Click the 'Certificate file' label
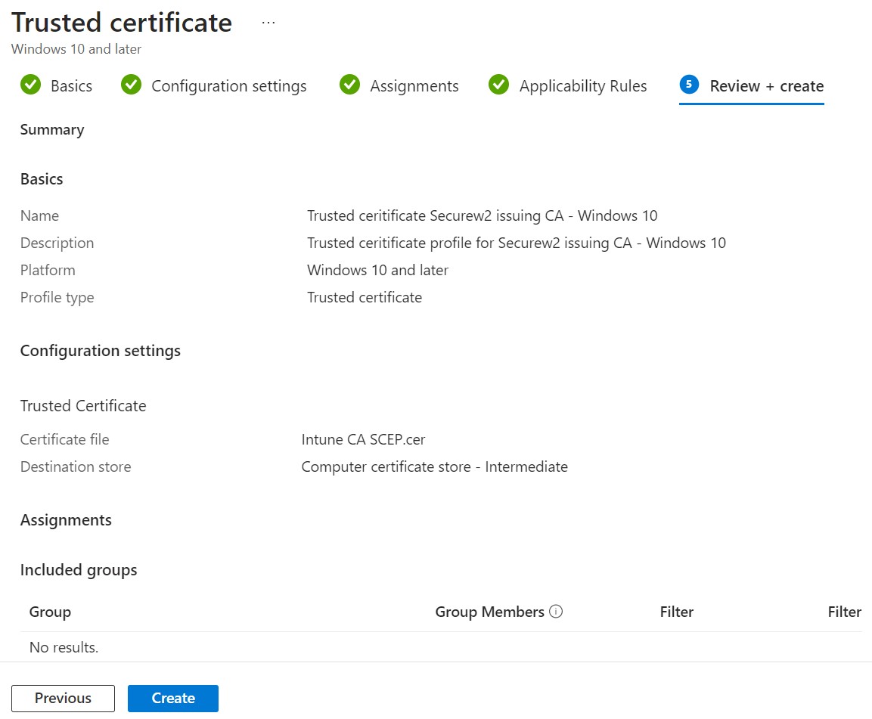872x719 pixels. 64,439
